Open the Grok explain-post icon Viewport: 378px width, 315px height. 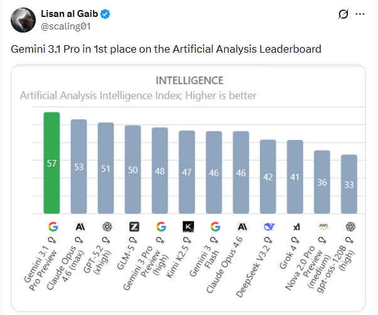pos(343,13)
